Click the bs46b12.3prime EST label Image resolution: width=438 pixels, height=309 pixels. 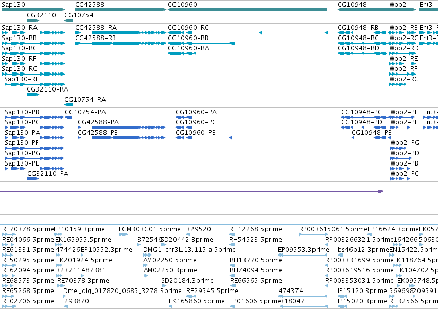coord(363,250)
